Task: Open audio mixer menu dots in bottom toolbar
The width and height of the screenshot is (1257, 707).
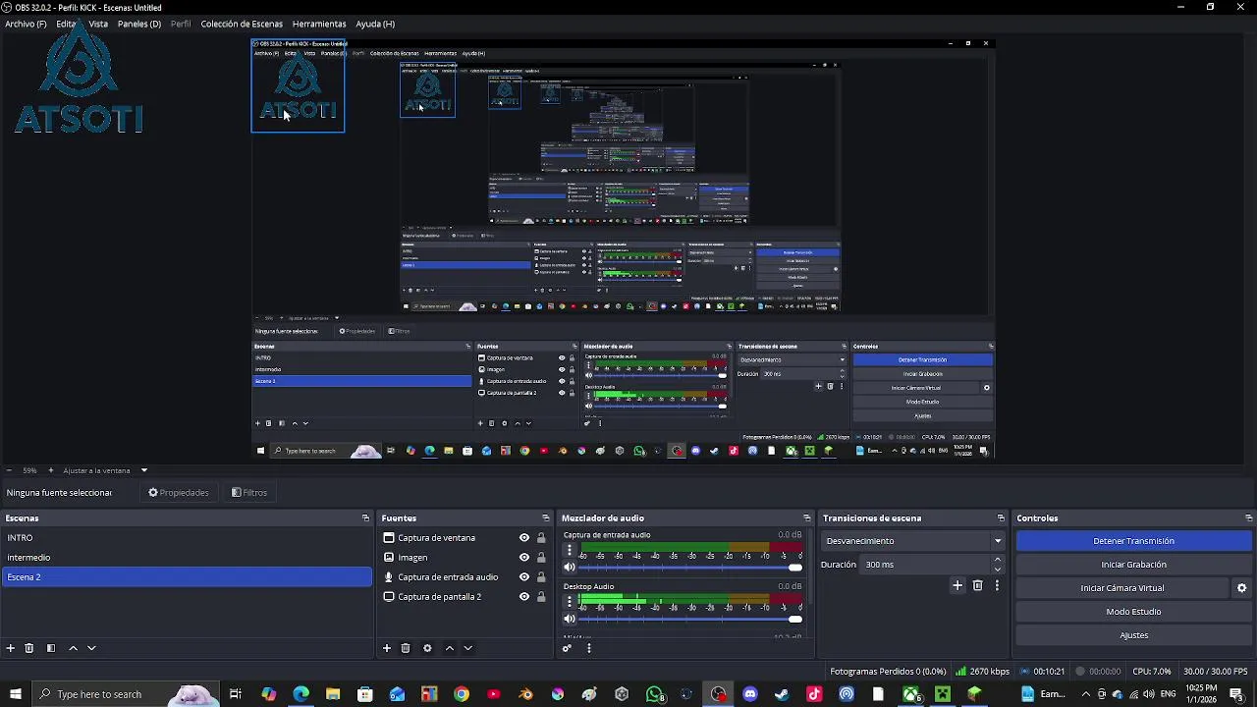Action: [x=589, y=648]
